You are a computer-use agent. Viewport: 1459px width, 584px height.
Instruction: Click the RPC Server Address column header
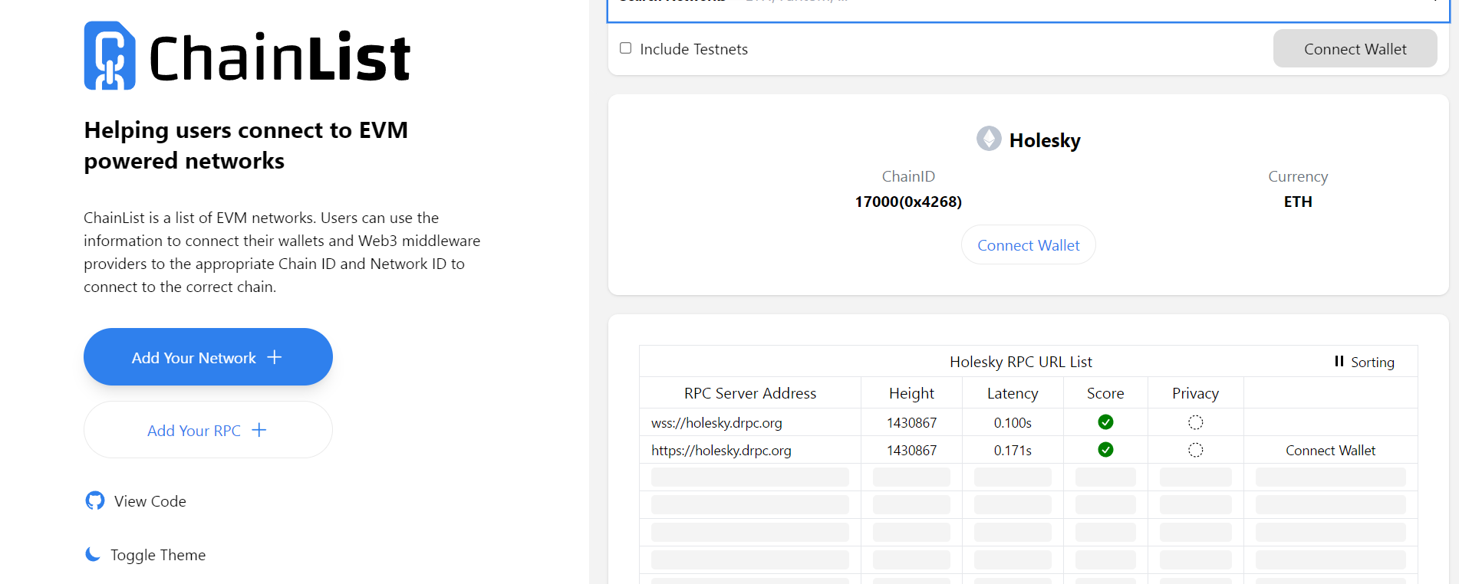pyautogui.click(x=750, y=393)
